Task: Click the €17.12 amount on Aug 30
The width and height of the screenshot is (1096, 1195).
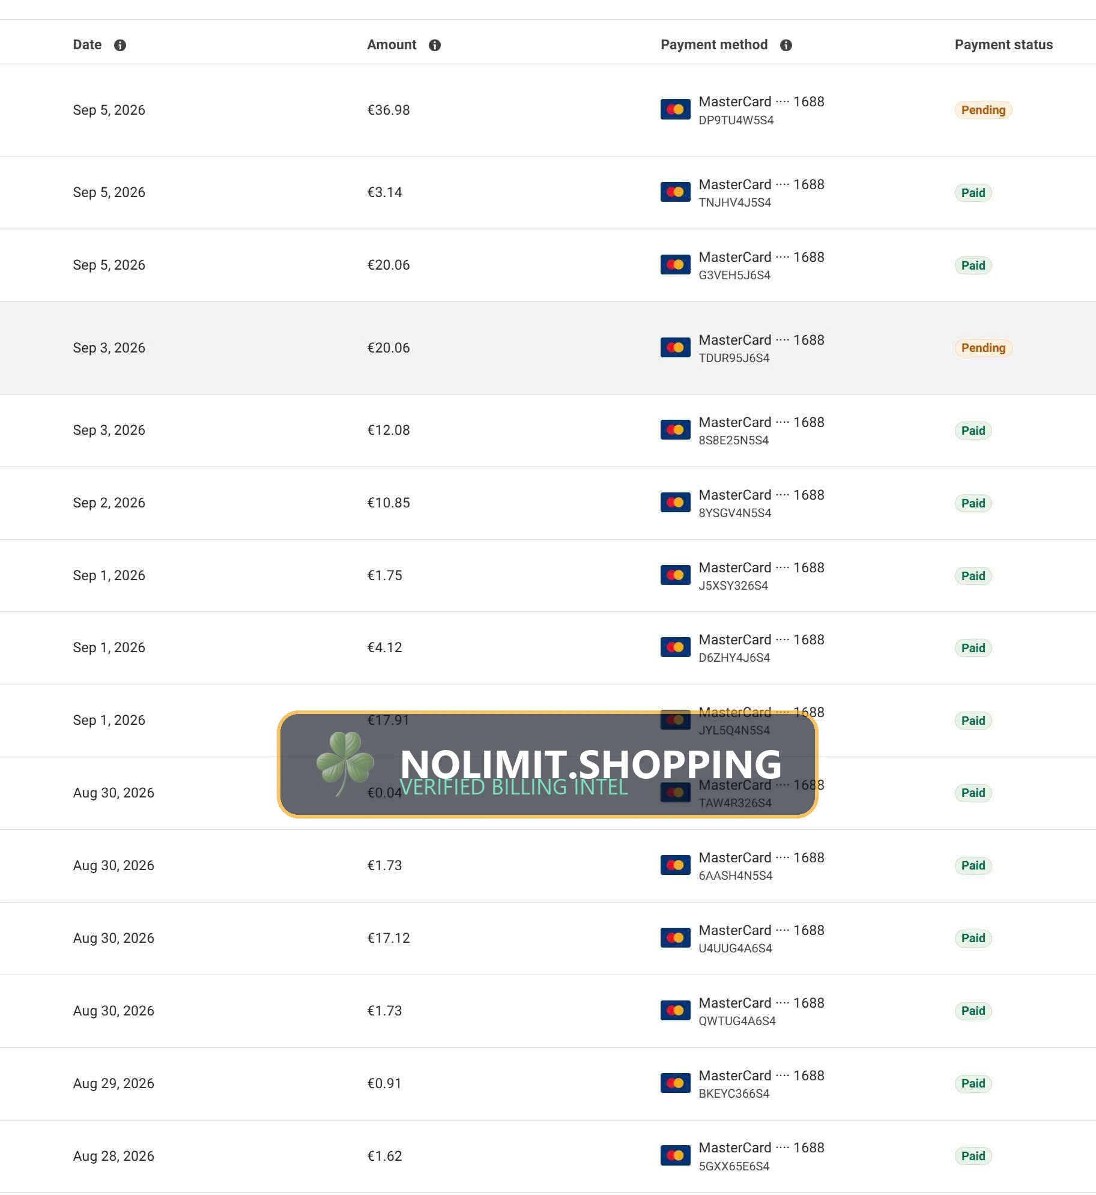Action: 389,938
